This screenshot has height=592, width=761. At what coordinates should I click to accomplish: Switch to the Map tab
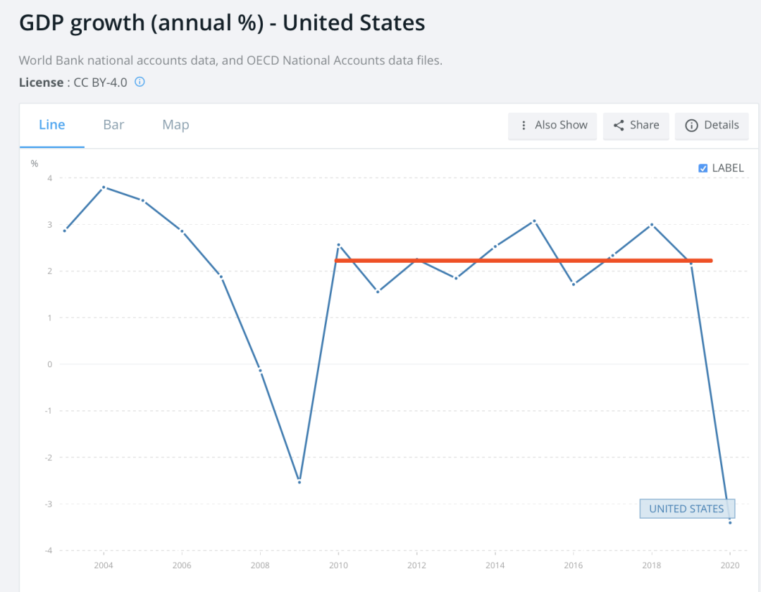(175, 125)
